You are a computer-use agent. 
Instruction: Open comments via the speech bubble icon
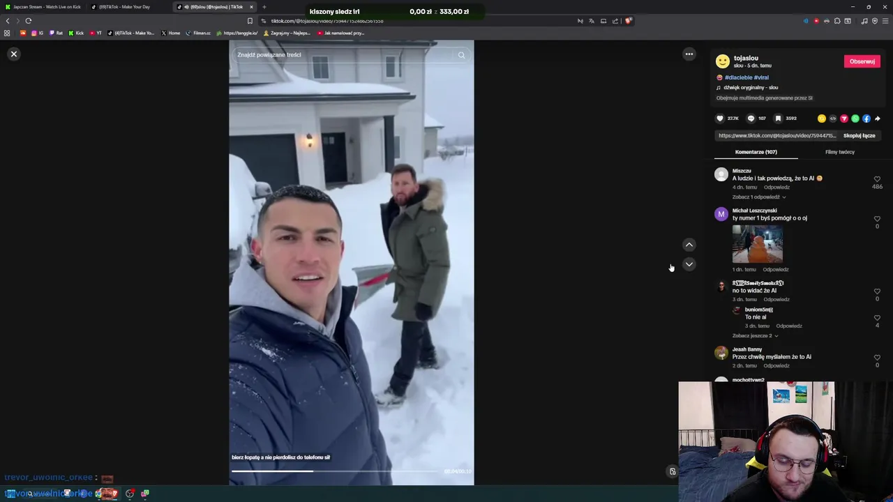(751, 119)
